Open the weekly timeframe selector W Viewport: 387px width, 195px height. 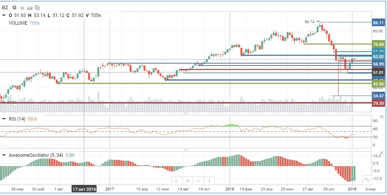point(22,8)
